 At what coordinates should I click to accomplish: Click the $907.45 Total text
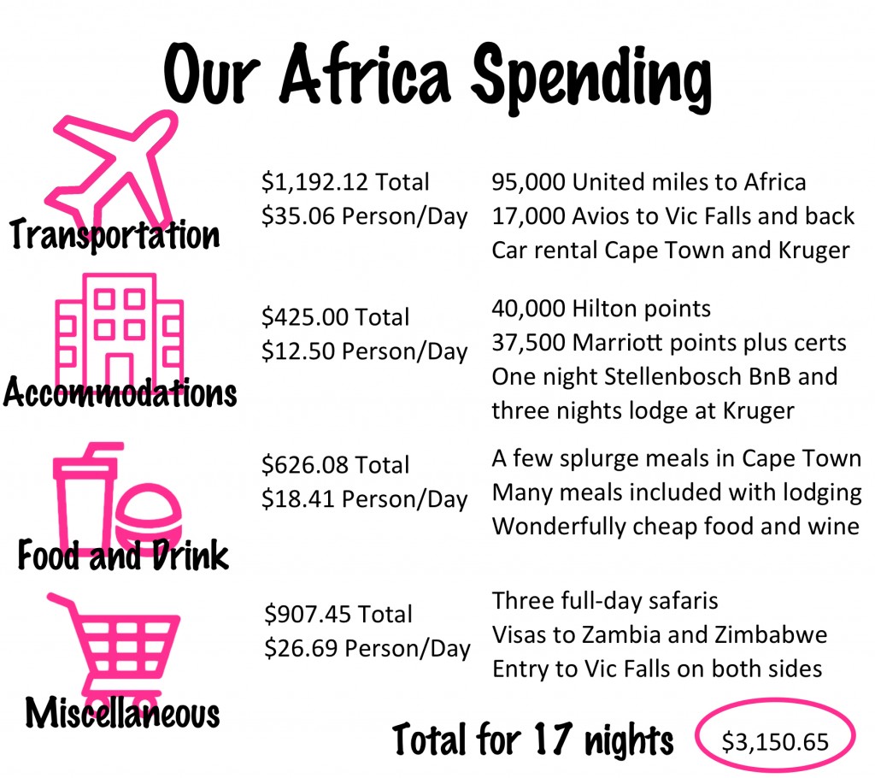338,614
